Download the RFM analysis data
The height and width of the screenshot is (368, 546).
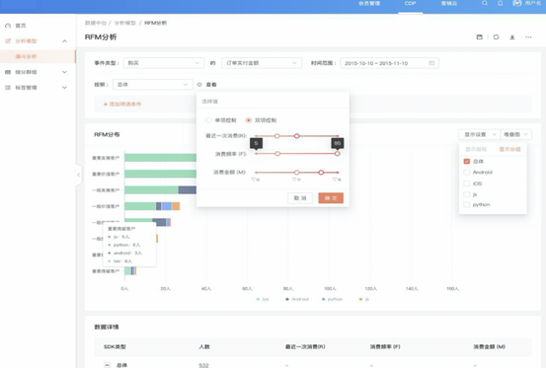(x=512, y=37)
